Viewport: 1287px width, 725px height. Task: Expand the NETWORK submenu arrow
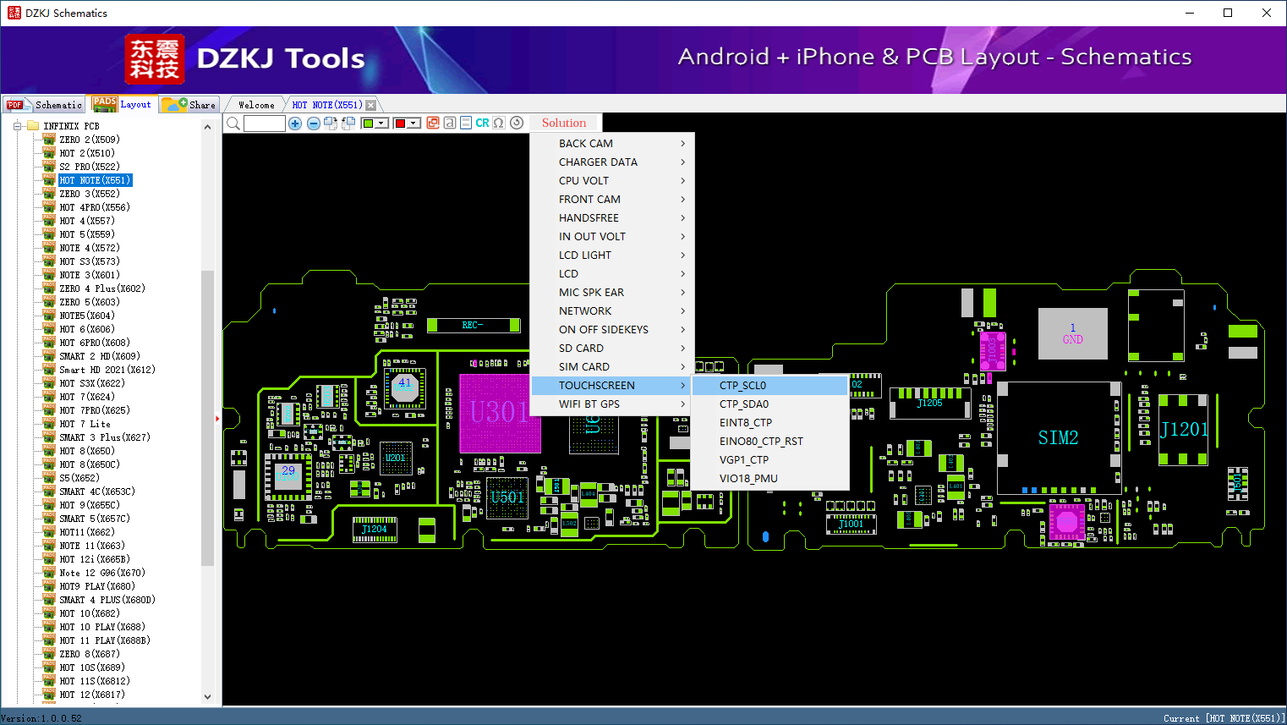coord(683,311)
